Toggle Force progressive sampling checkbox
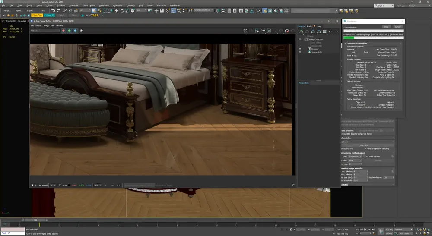Screen dimensions: 432x236 (365, 148)
